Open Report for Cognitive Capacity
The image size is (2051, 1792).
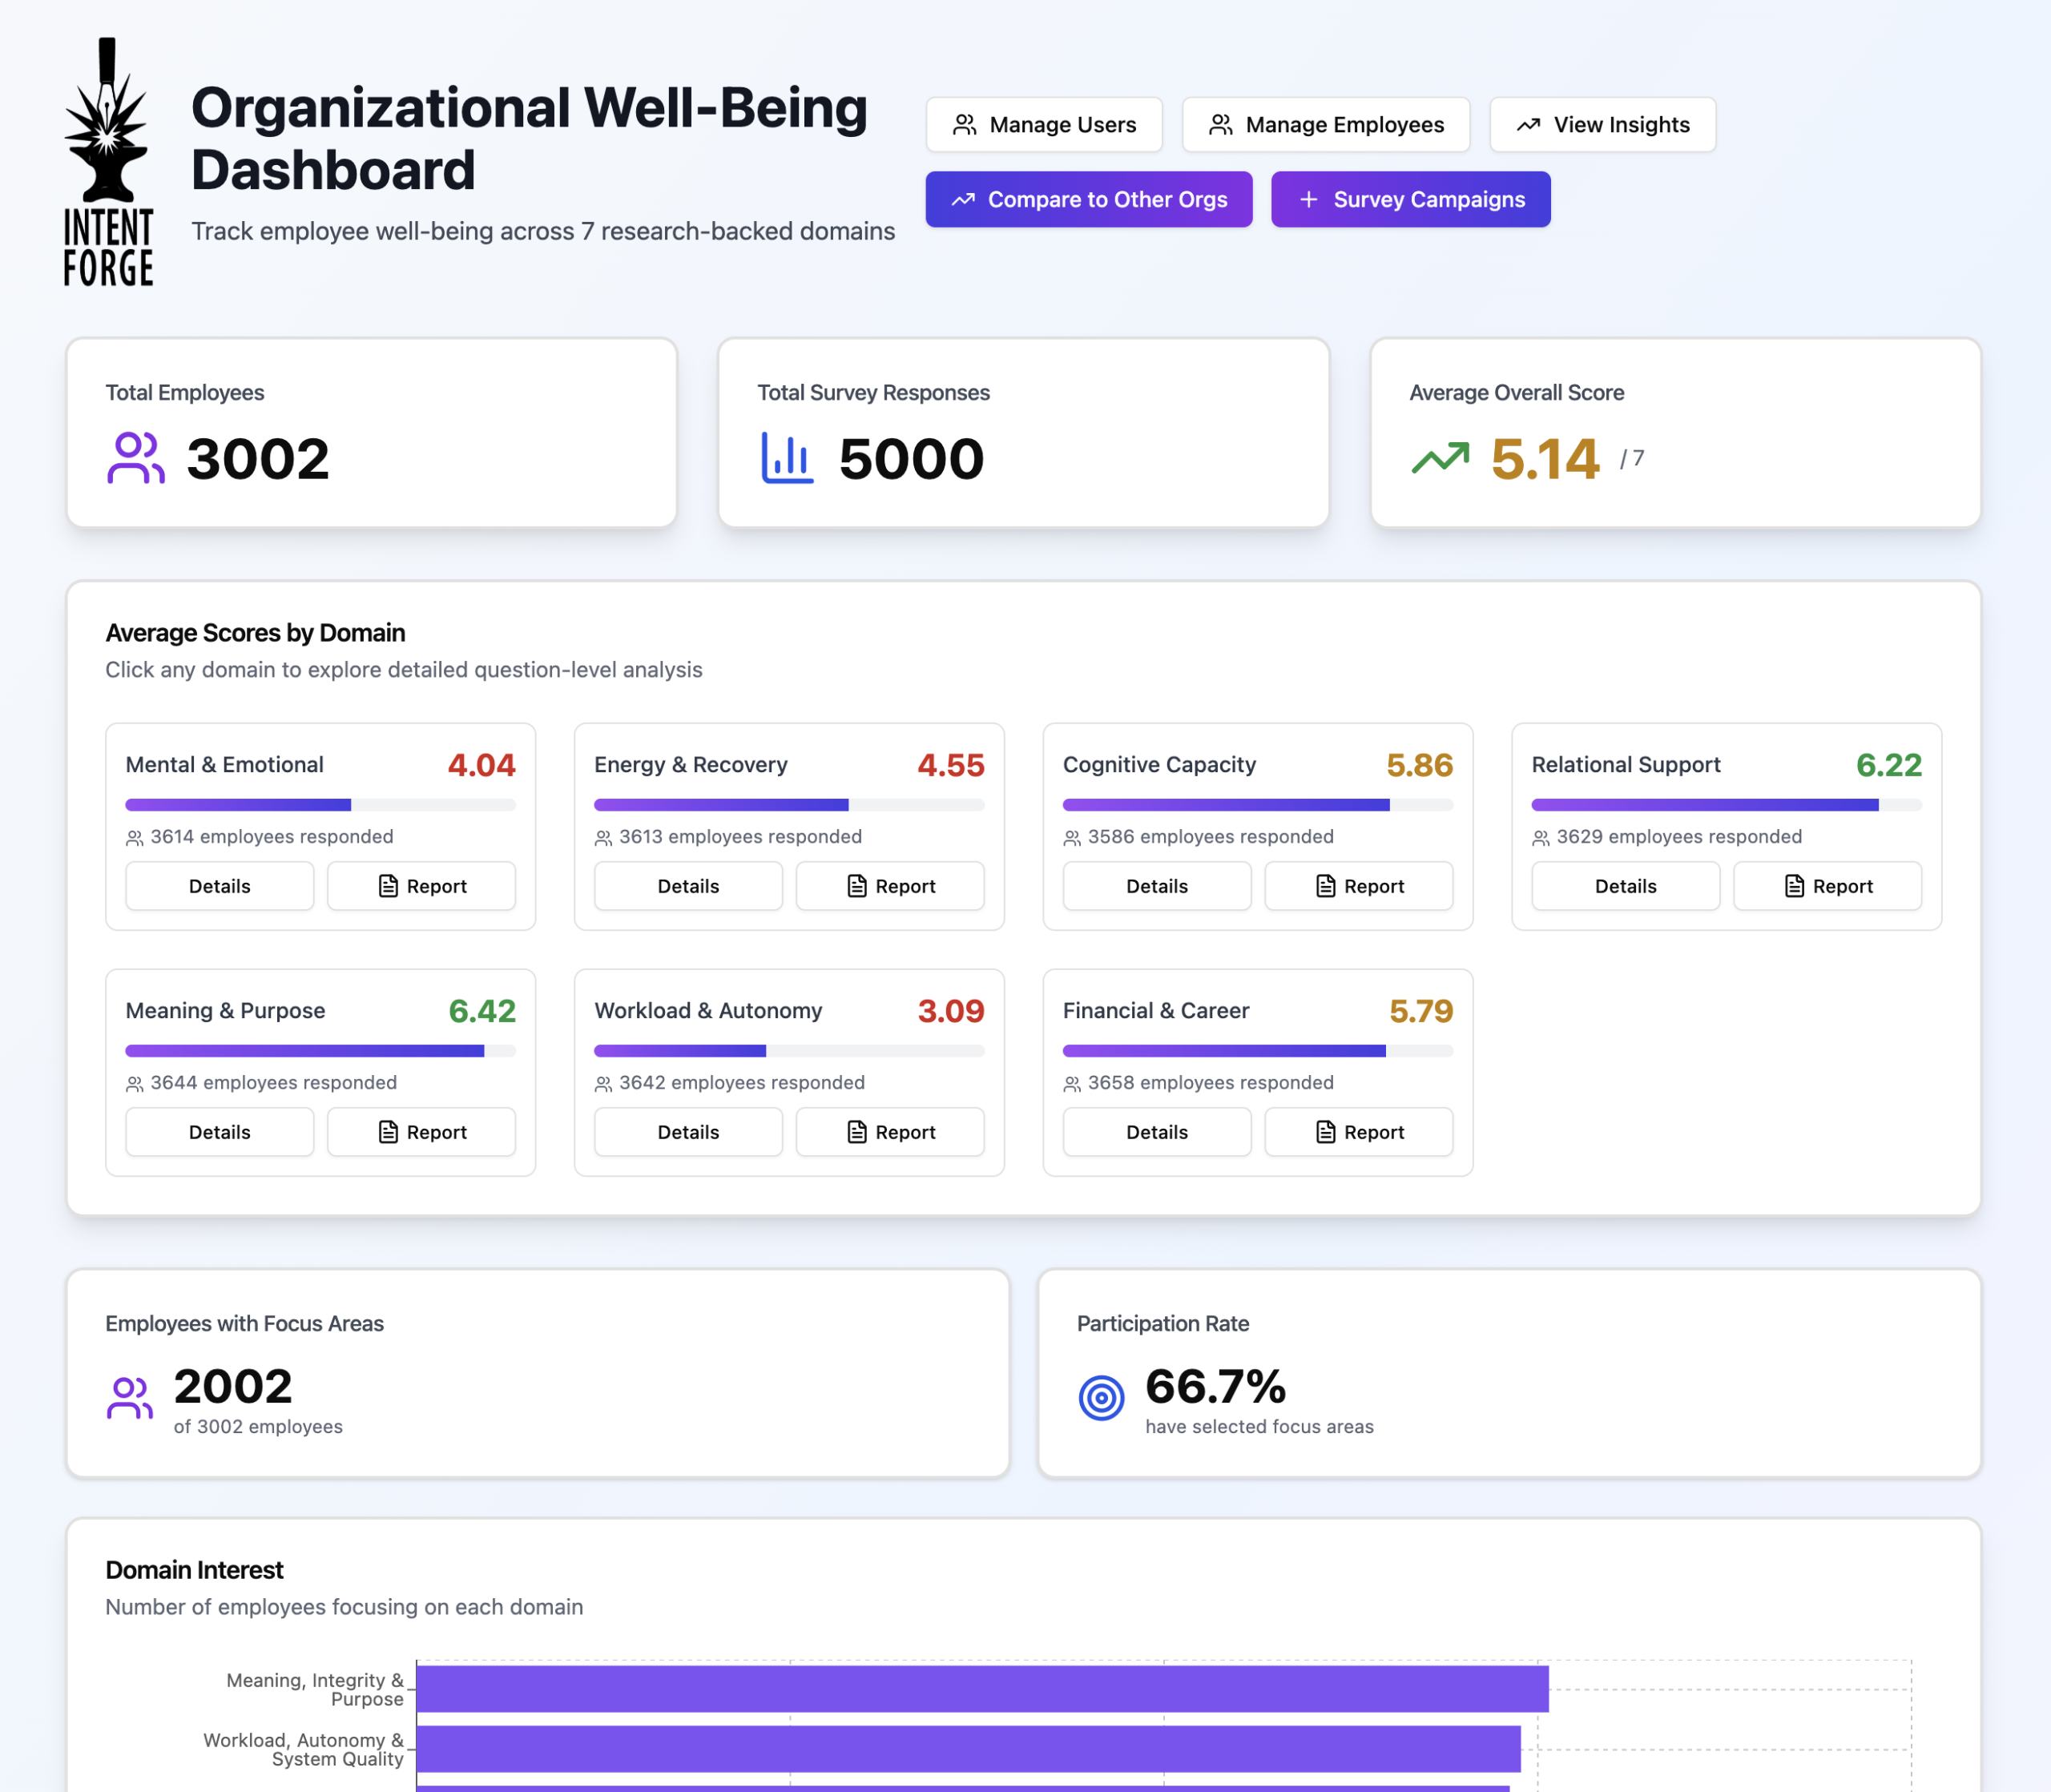[x=1358, y=886]
